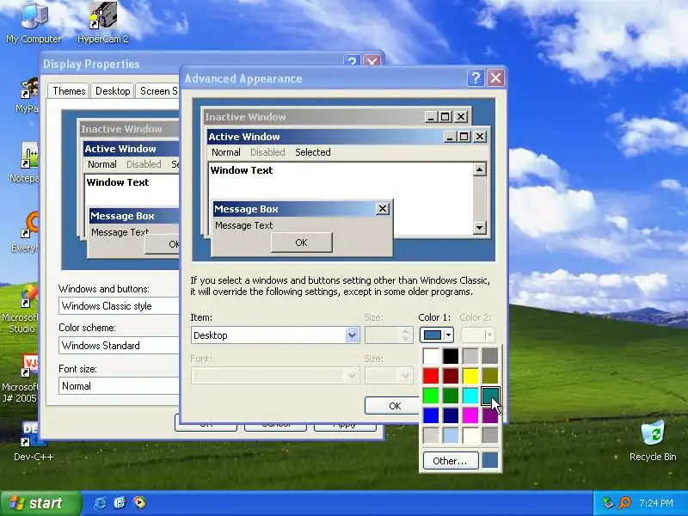This screenshot has height=516, width=688.
Task: Open Font size Normal dropdown
Action: tap(120, 385)
